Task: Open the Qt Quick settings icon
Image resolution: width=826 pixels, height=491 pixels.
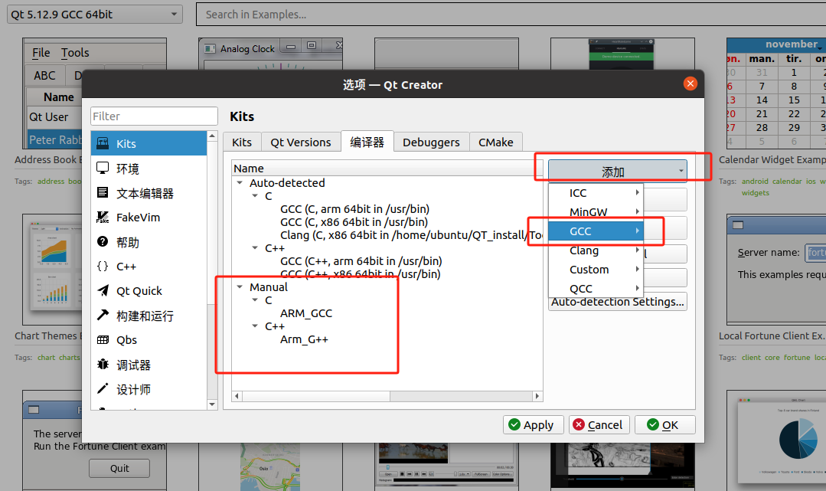Action: click(x=103, y=291)
